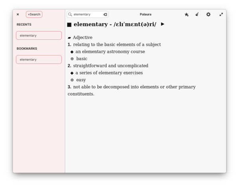Click the circled plus before easy
This screenshot has height=189, width=239.
(72, 80)
